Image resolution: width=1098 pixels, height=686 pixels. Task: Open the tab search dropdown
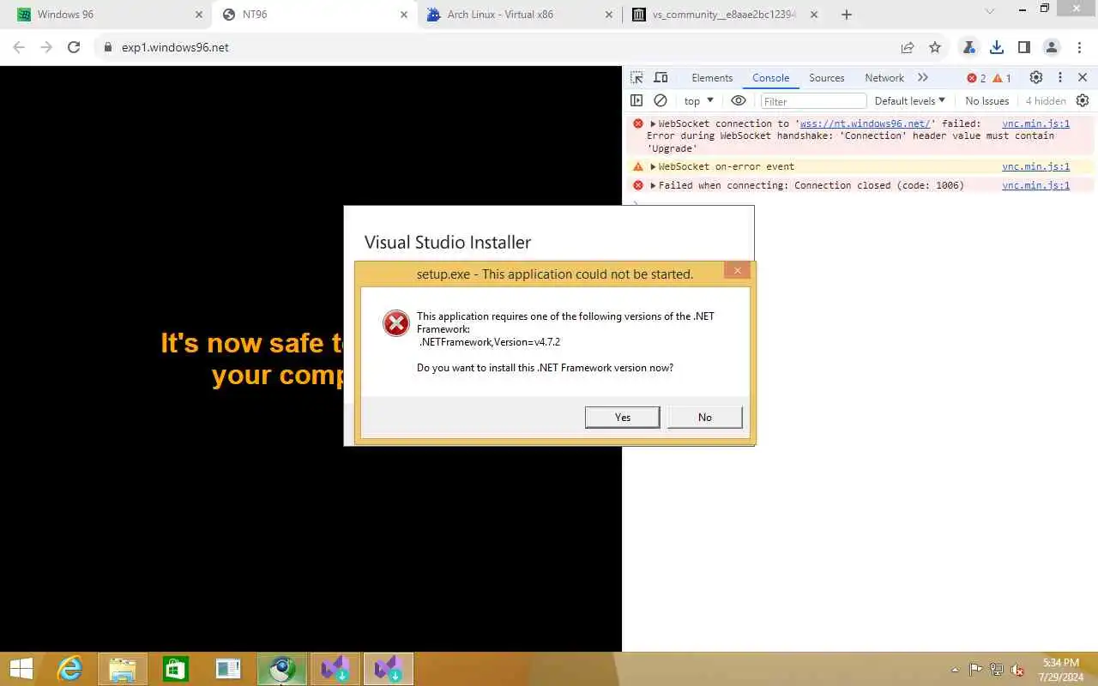pos(990,12)
